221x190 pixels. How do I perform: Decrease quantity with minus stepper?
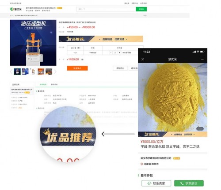111,52
